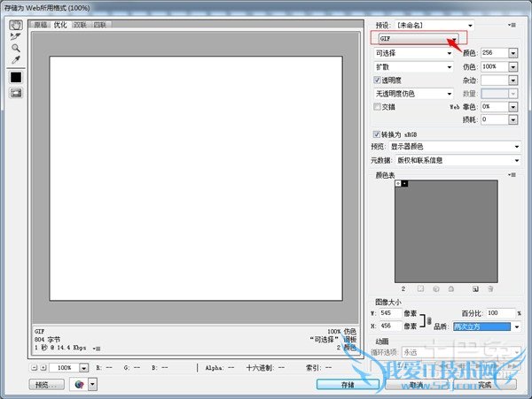Expand the Web 靠色 0% dropdown arrow

pos(513,107)
